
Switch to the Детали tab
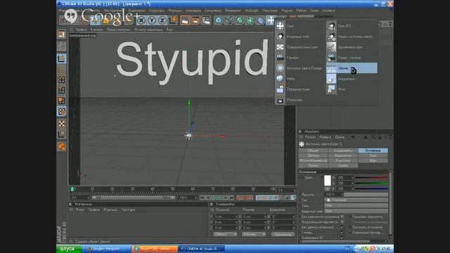(314, 155)
